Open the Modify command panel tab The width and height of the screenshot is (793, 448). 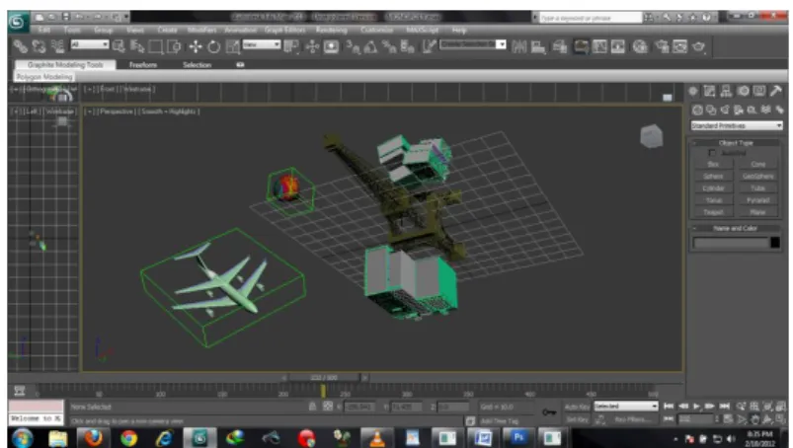click(710, 91)
